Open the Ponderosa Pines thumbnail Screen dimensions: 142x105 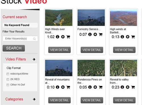pyautogui.click(x=91, y=68)
